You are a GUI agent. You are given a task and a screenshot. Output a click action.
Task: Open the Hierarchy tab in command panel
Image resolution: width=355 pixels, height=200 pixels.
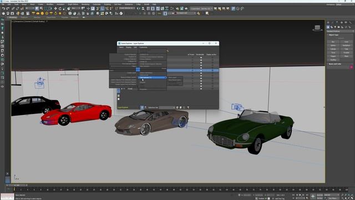(337, 22)
